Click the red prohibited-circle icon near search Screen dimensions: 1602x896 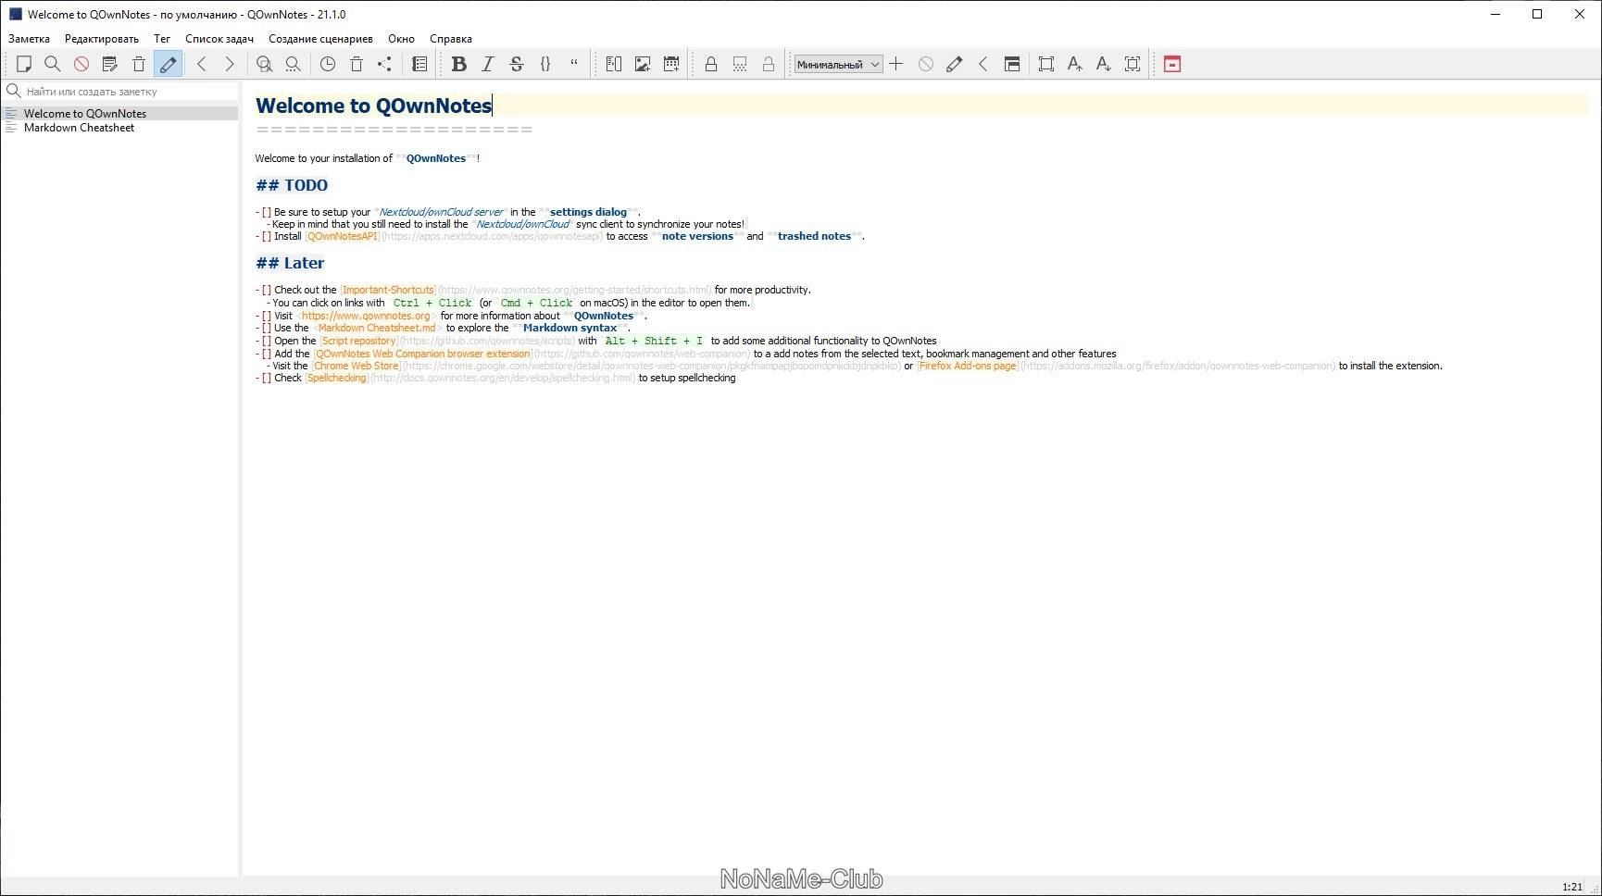tap(81, 64)
